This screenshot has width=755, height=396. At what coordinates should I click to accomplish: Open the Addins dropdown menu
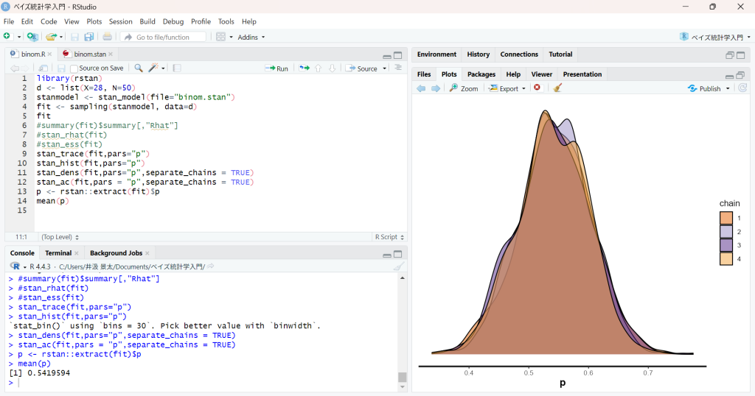pos(251,37)
